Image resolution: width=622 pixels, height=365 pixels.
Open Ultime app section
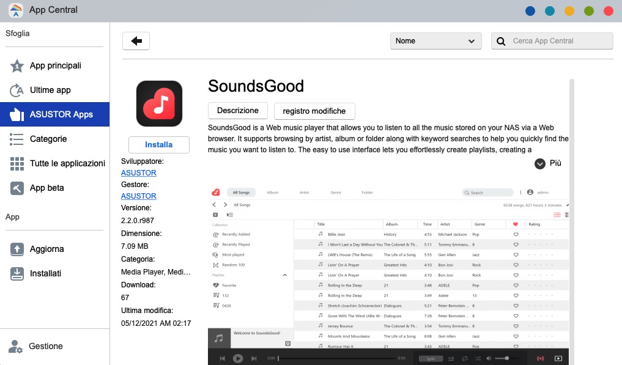(x=55, y=90)
